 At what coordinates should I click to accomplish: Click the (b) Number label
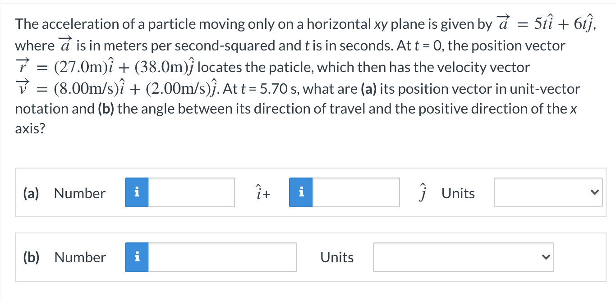click(79, 257)
